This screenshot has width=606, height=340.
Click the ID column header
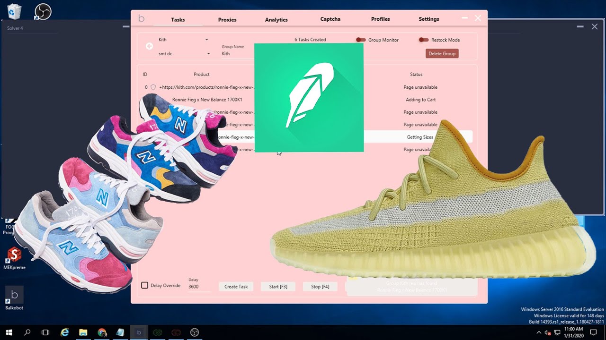pos(145,75)
